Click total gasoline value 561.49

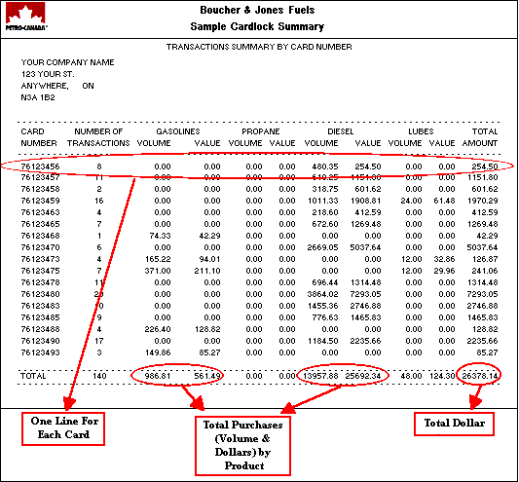point(207,376)
